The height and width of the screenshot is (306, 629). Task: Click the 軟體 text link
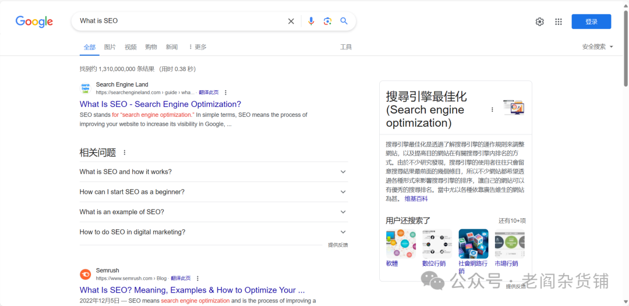392,264
